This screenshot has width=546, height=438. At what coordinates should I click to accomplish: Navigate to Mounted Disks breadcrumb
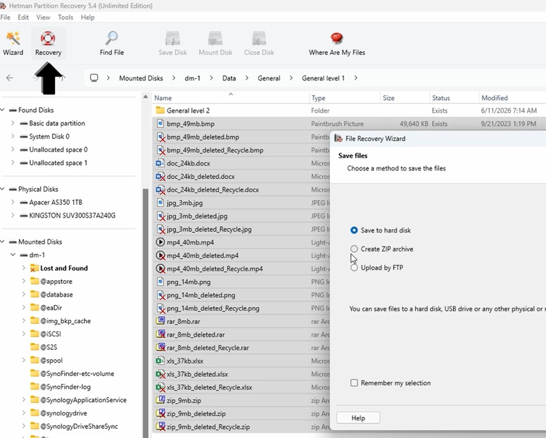pyautogui.click(x=141, y=78)
